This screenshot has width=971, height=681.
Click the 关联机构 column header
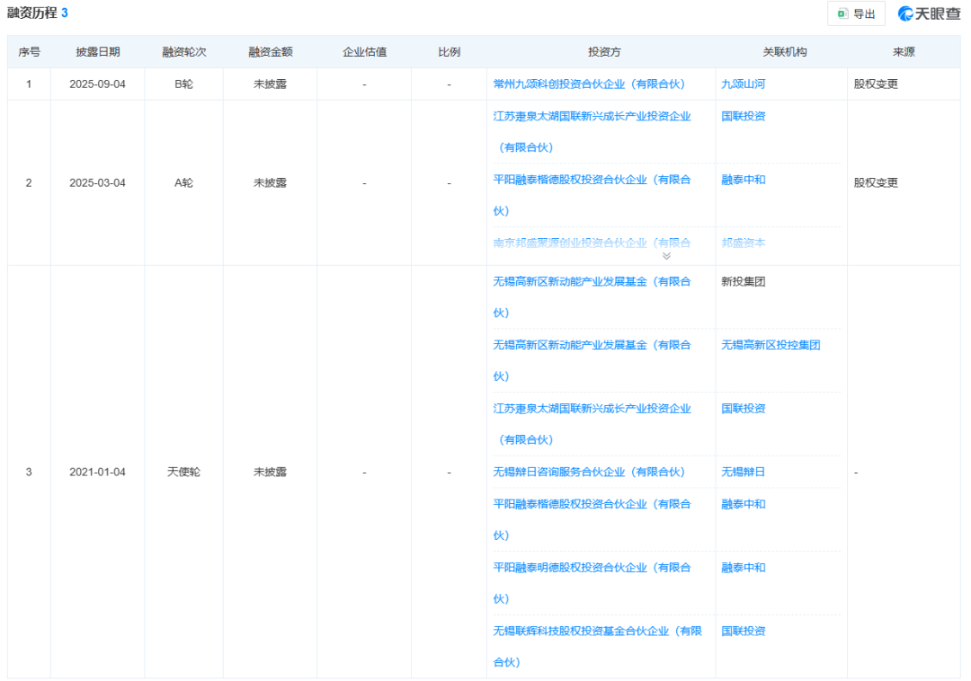click(x=784, y=52)
